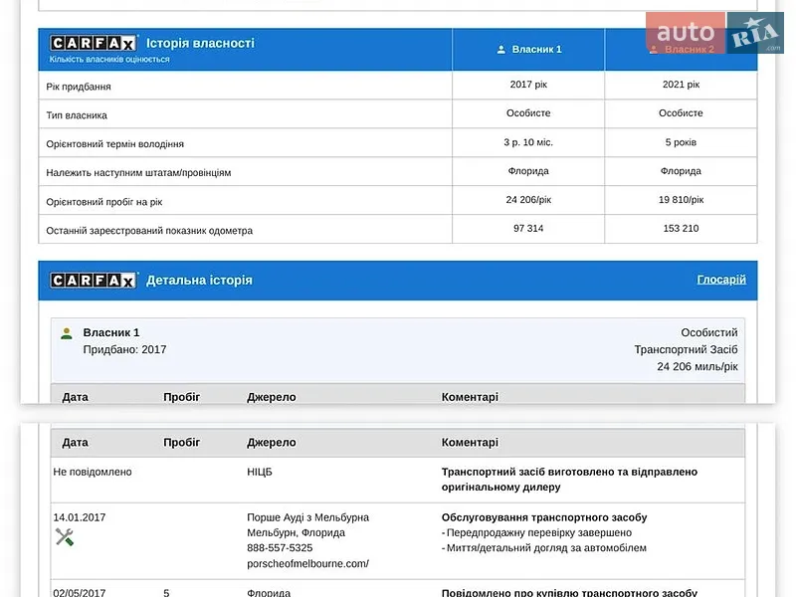Click the CARFAX logo in Детальна історія header
This screenshot has height=597, width=796.
(94, 281)
